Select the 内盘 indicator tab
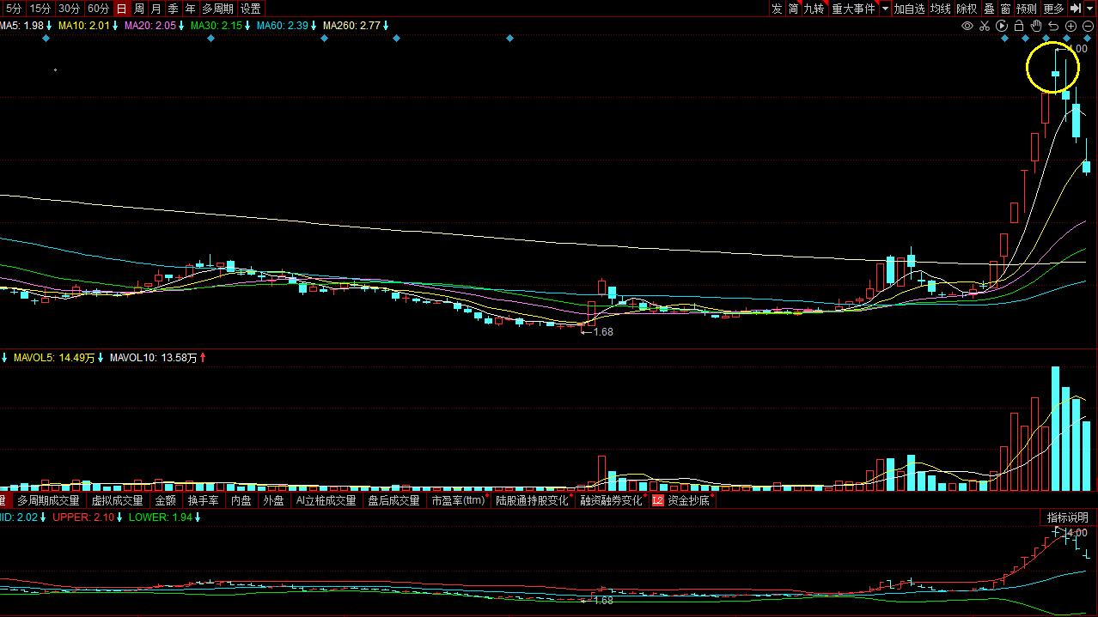1098x617 pixels. pos(241,500)
